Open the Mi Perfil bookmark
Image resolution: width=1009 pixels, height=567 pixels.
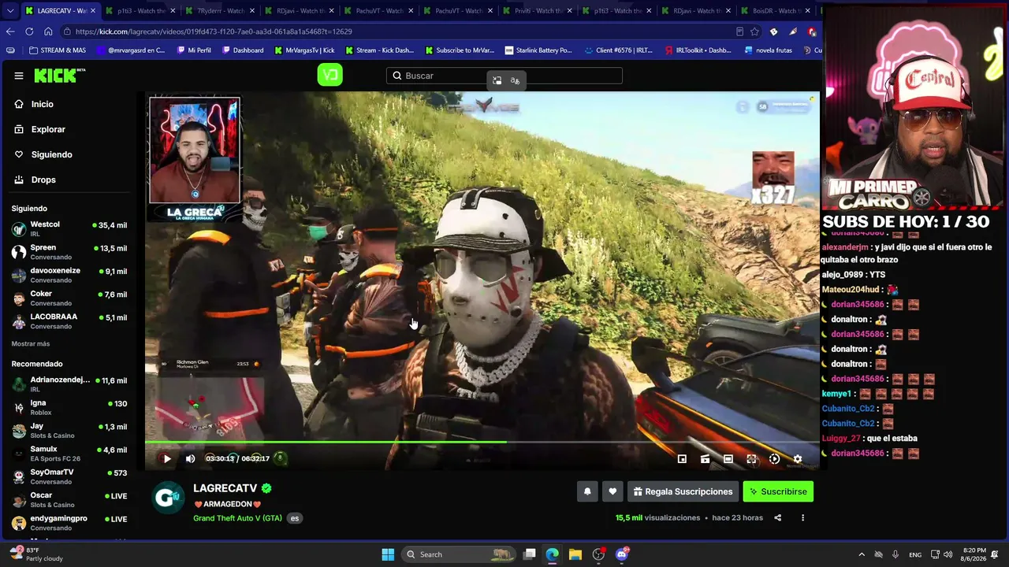[x=194, y=50]
